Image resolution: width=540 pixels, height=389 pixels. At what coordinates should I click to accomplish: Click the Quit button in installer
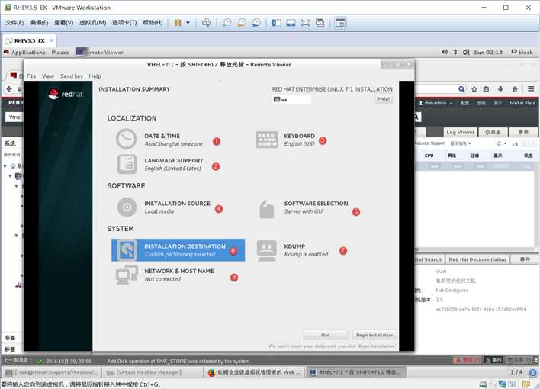(x=326, y=335)
